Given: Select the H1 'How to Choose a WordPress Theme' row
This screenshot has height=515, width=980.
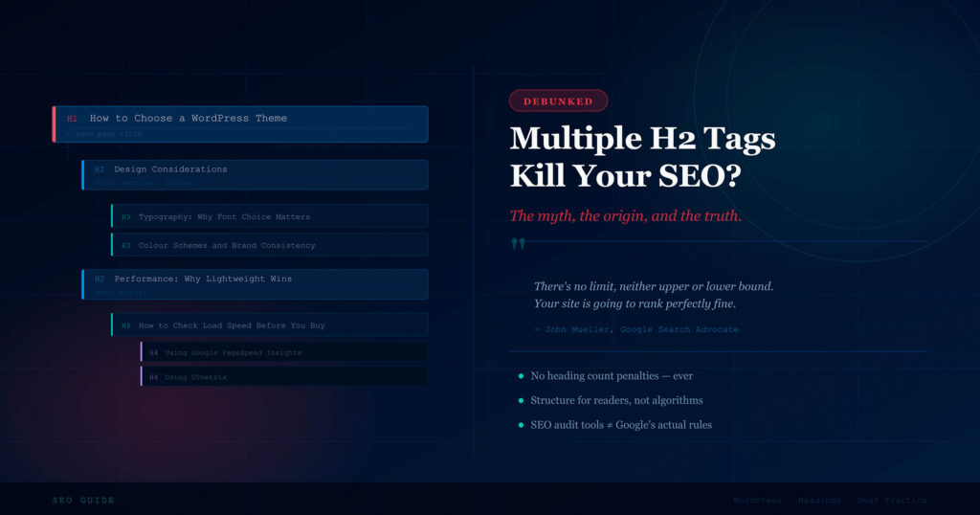Looking at the screenshot, I should (x=240, y=123).
